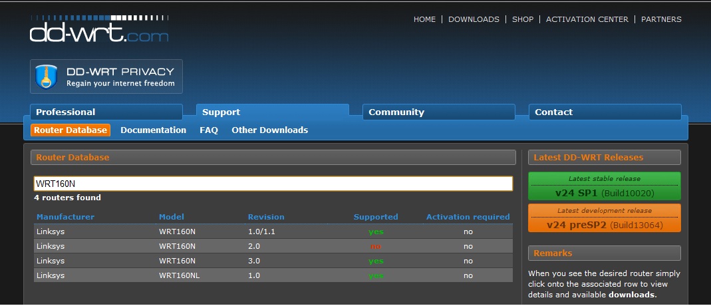This screenshot has height=306, width=711.
Task: Open the ACTIVATION CENTER link
Action: 587,19
